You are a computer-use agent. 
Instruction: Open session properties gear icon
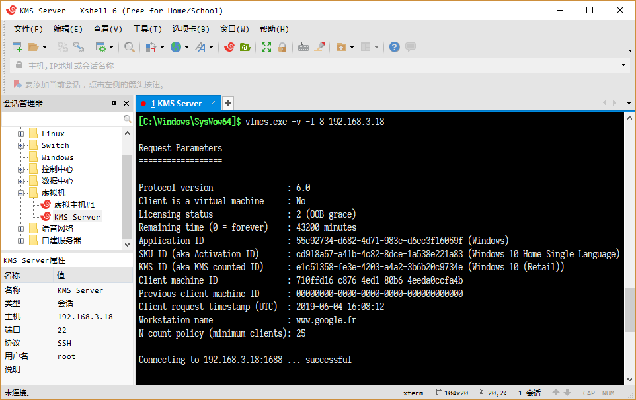tap(100, 47)
